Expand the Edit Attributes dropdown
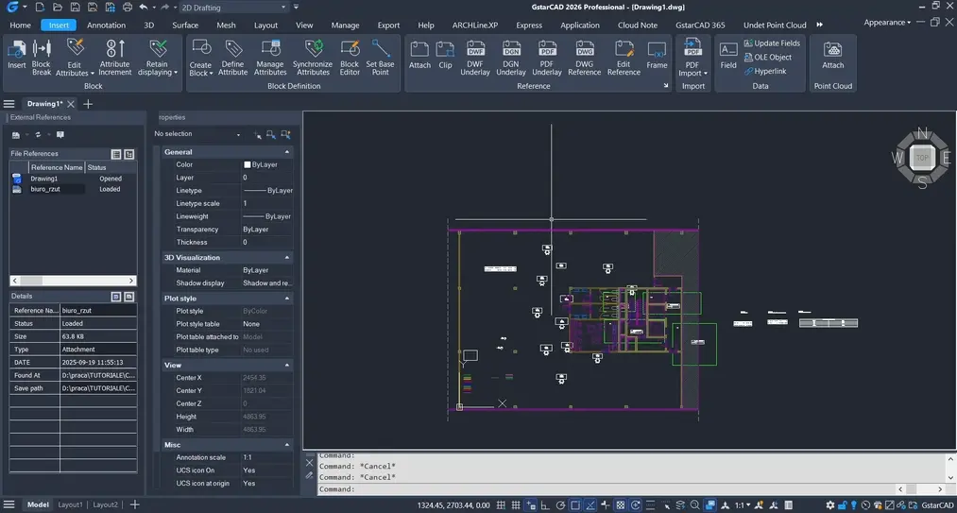Screen dimensions: 957x513 click(93, 74)
